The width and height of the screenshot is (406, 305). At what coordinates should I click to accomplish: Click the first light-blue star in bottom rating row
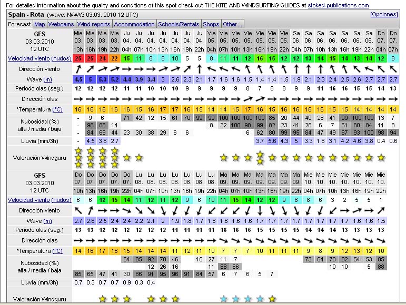pyautogui.click(x=223, y=299)
